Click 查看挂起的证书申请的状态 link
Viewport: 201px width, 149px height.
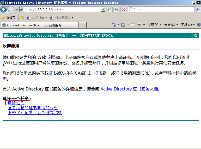coord(33,108)
